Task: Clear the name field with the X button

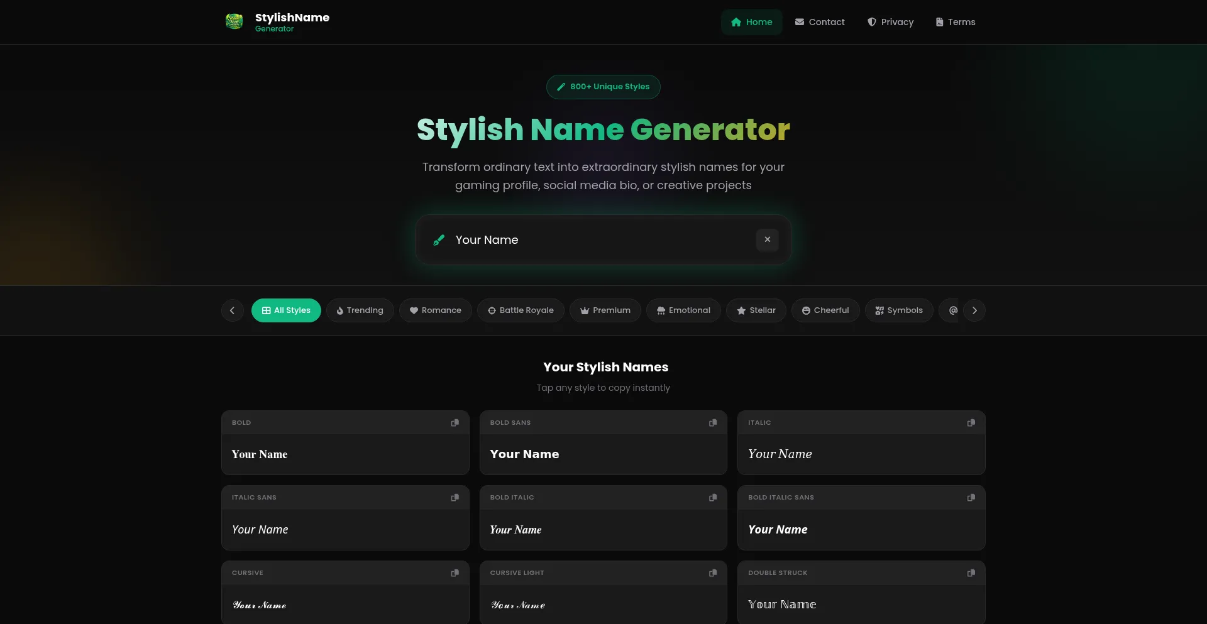Action: (767, 239)
